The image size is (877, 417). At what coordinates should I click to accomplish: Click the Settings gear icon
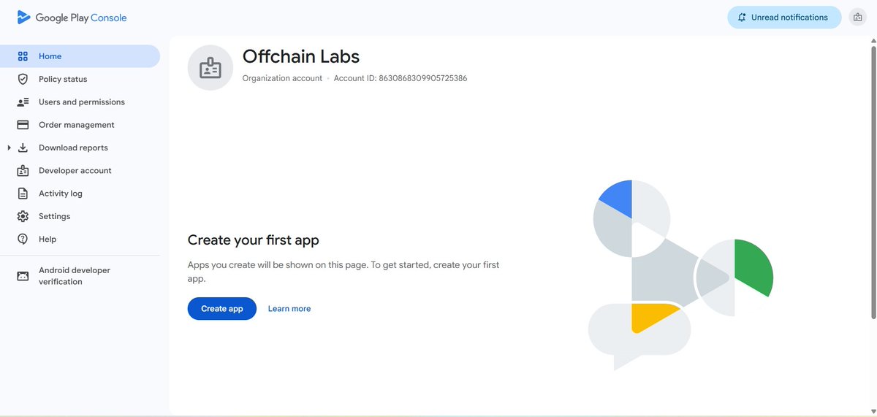[x=23, y=216]
